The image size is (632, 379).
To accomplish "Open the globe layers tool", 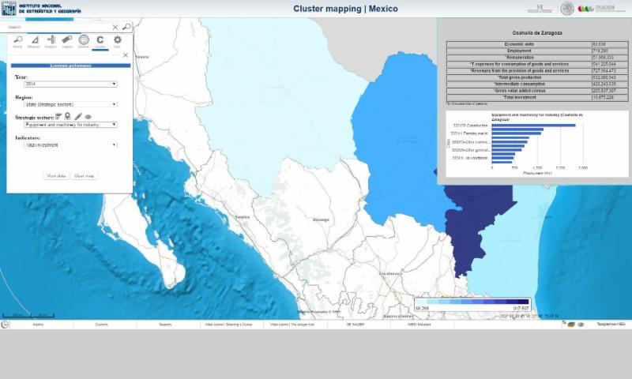I will pos(84,41).
